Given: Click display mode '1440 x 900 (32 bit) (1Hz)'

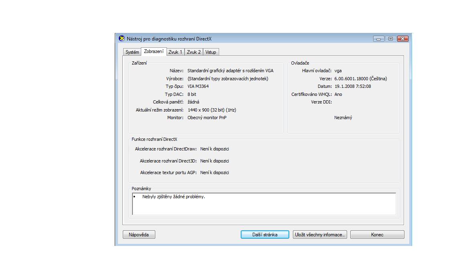Looking at the screenshot, I should point(212,110).
